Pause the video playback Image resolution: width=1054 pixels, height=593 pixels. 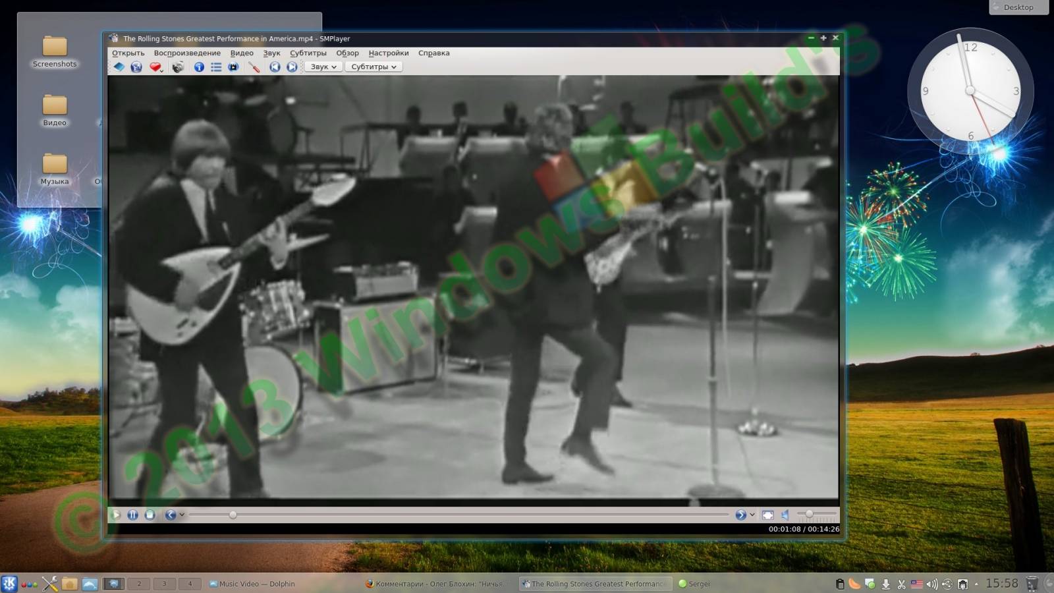[132, 515]
